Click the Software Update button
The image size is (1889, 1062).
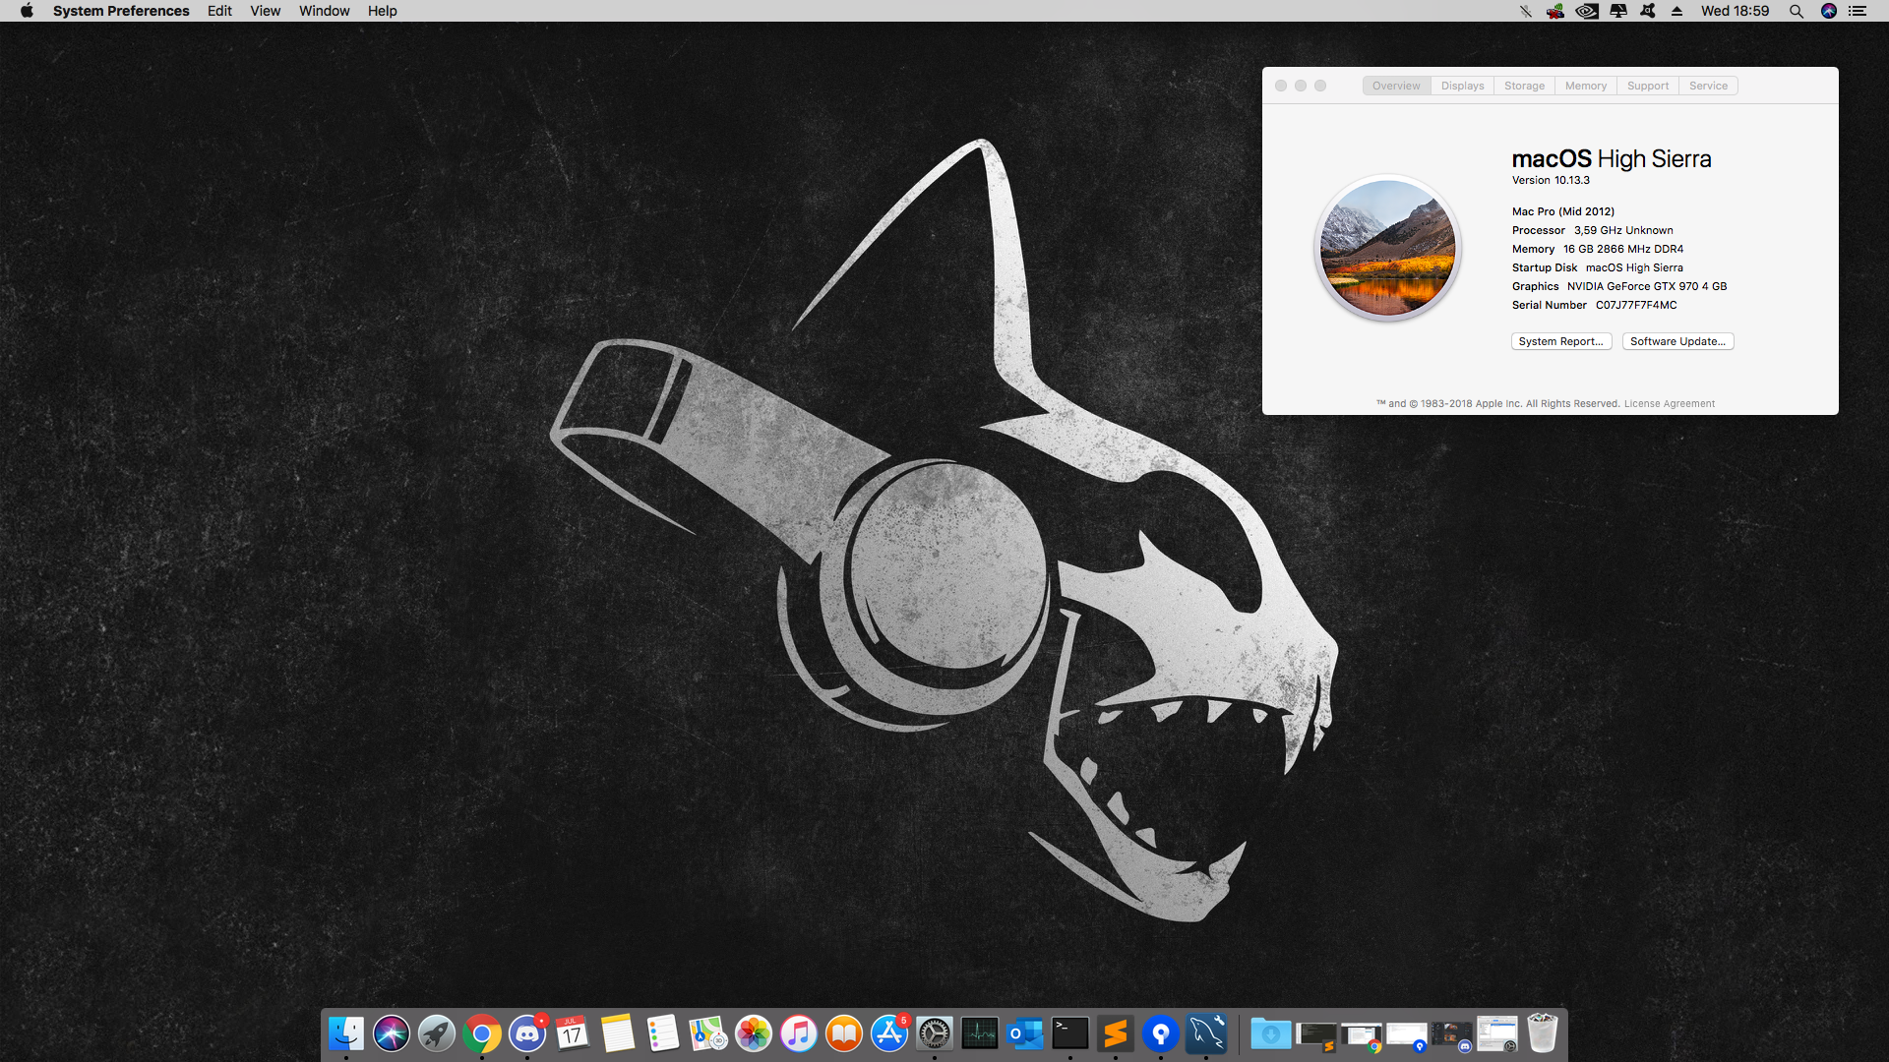[x=1677, y=341]
